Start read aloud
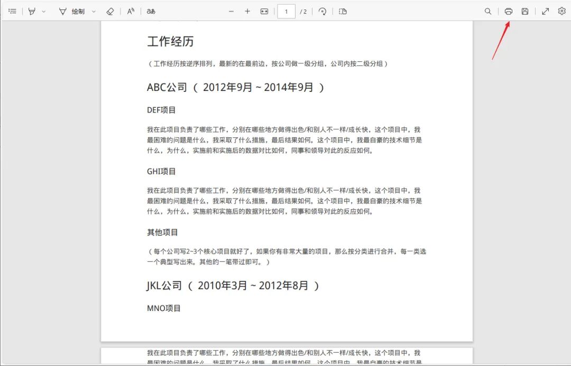The height and width of the screenshot is (366, 571). (x=131, y=11)
